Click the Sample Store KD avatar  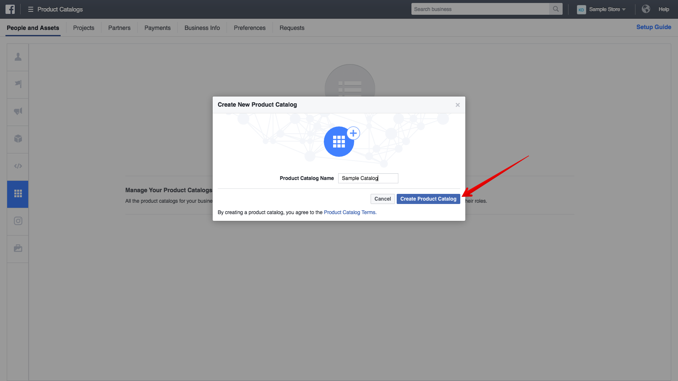pos(582,10)
